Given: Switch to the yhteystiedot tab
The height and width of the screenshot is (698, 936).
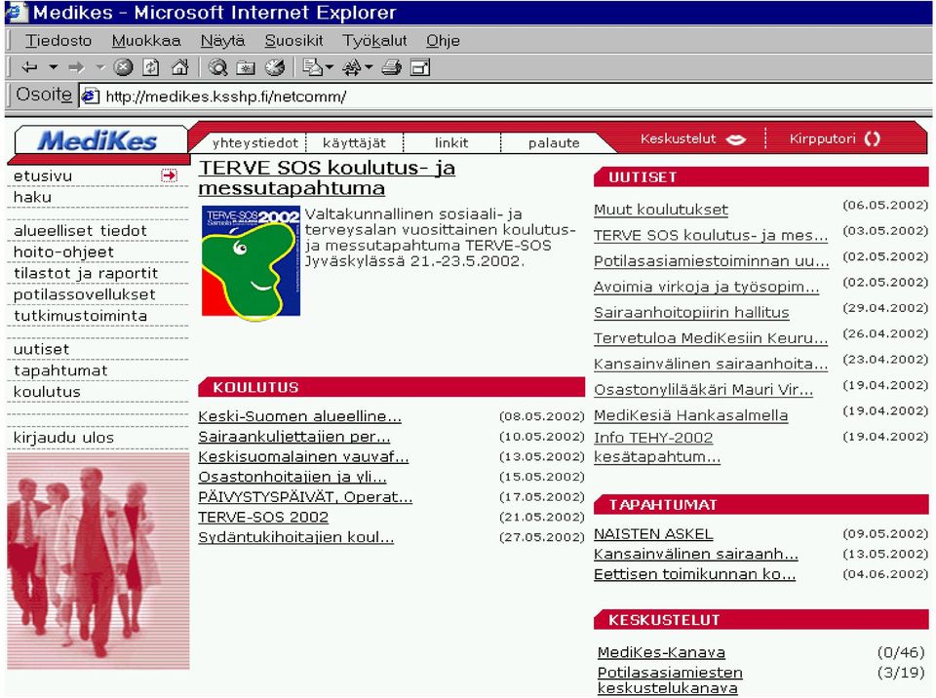Looking at the screenshot, I should tap(254, 143).
